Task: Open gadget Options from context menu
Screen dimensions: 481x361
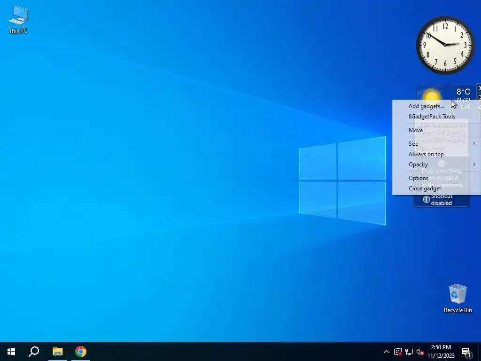Action: pyautogui.click(x=436, y=178)
